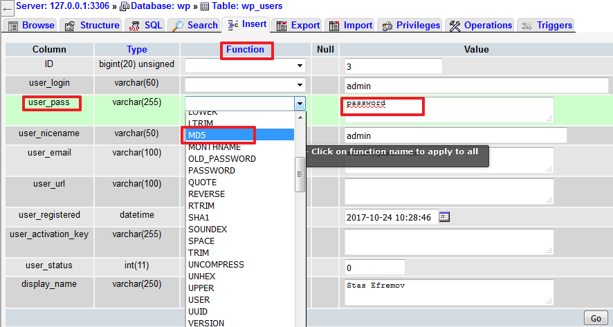The height and width of the screenshot is (327, 613).
Task: Click the user_pass value text field
Action: click(449, 109)
